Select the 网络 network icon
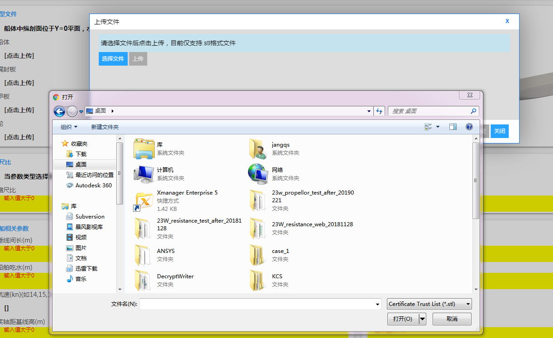Image resolution: width=553 pixels, height=338 pixels. pos(259,174)
